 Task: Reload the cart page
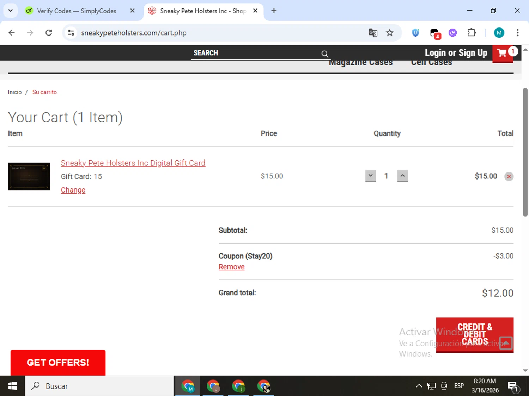click(x=49, y=33)
